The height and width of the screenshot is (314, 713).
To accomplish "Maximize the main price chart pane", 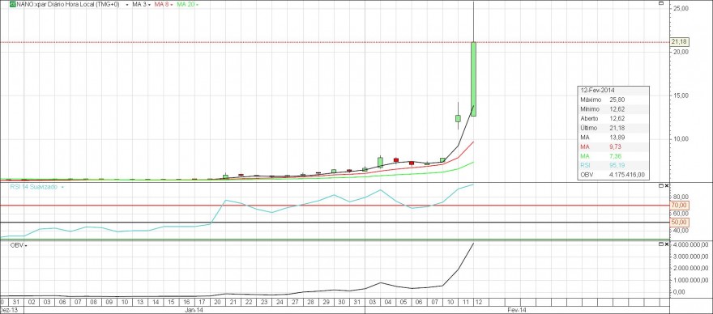I will pyautogui.click(x=661, y=3).
